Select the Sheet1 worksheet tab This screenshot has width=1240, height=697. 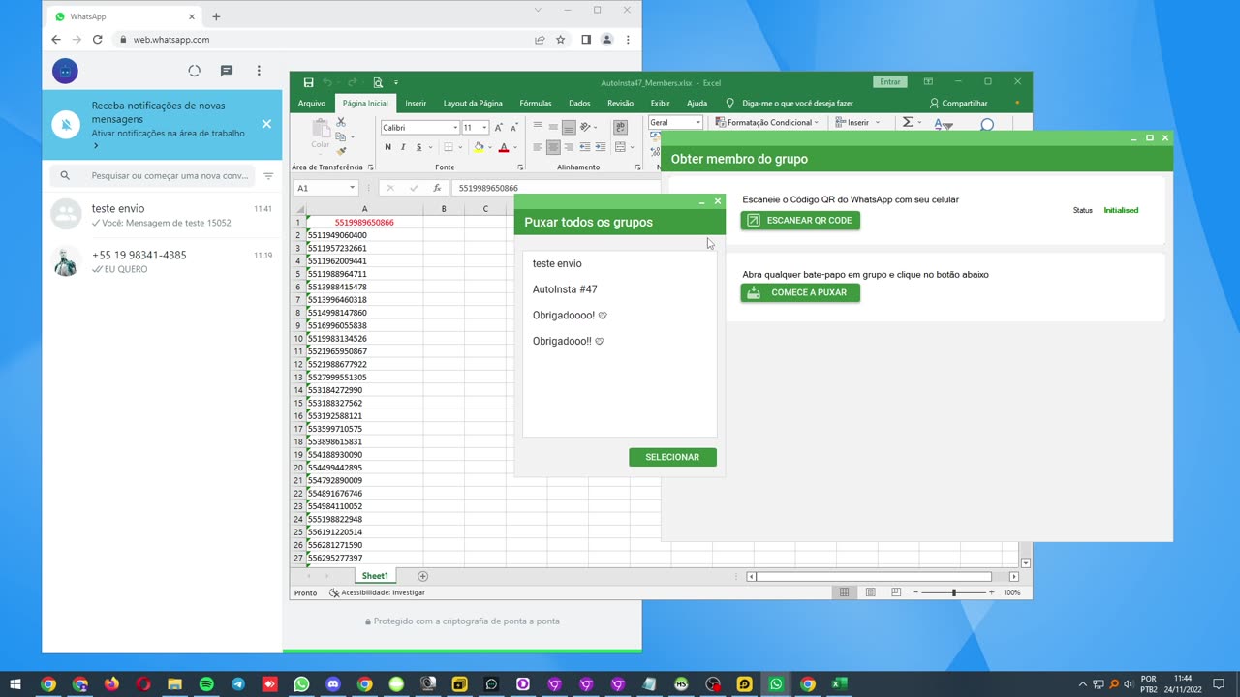pos(375,576)
